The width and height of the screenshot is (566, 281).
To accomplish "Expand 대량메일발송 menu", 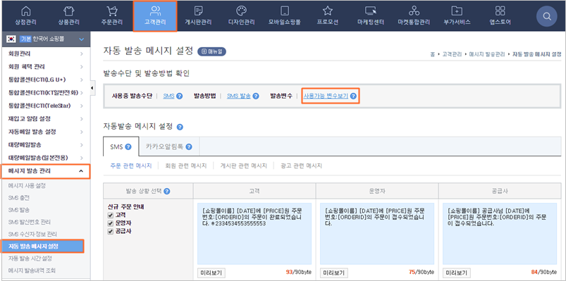I will [x=46, y=144].
